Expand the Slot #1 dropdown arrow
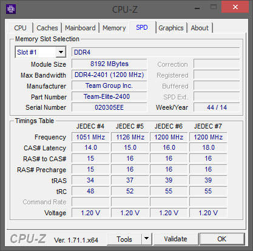 click(61, 52)
